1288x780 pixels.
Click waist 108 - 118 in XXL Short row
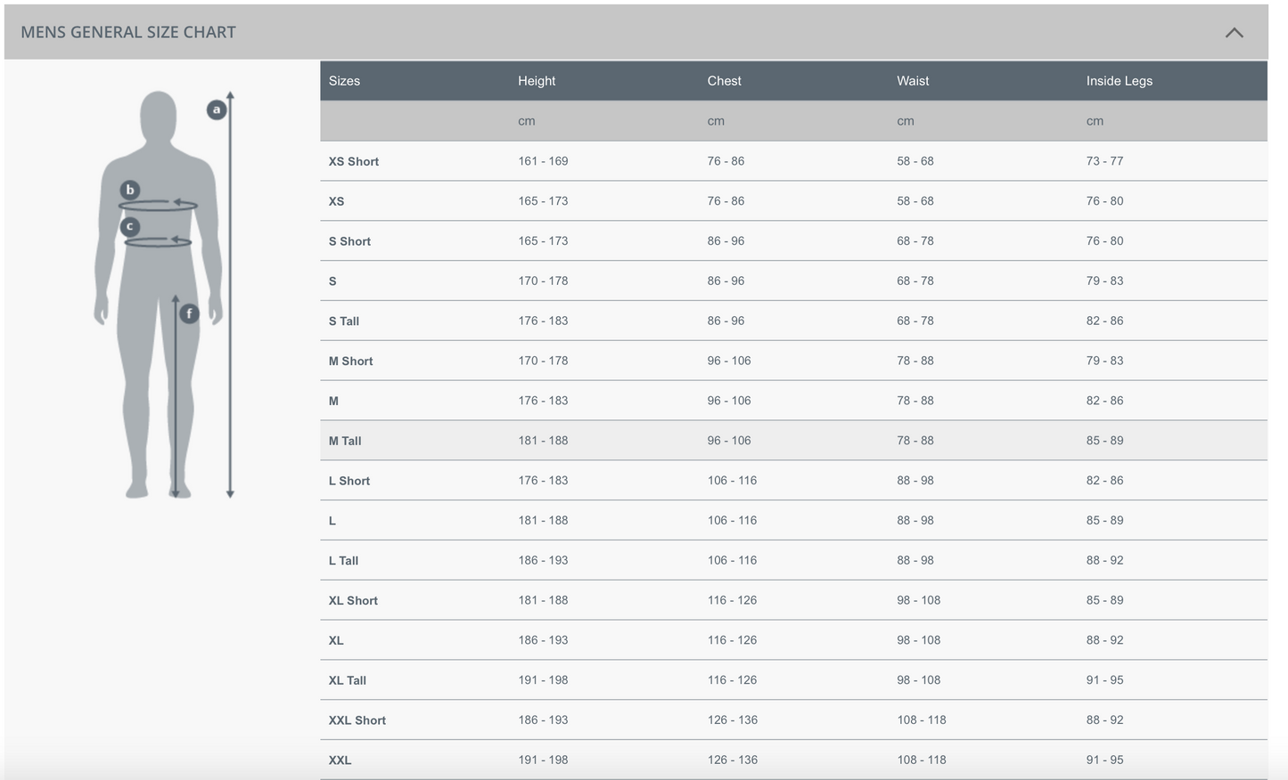(922, 720)
